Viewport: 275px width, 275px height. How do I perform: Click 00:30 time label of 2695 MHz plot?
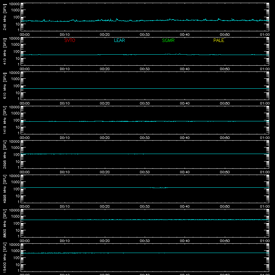coord(145,172)
